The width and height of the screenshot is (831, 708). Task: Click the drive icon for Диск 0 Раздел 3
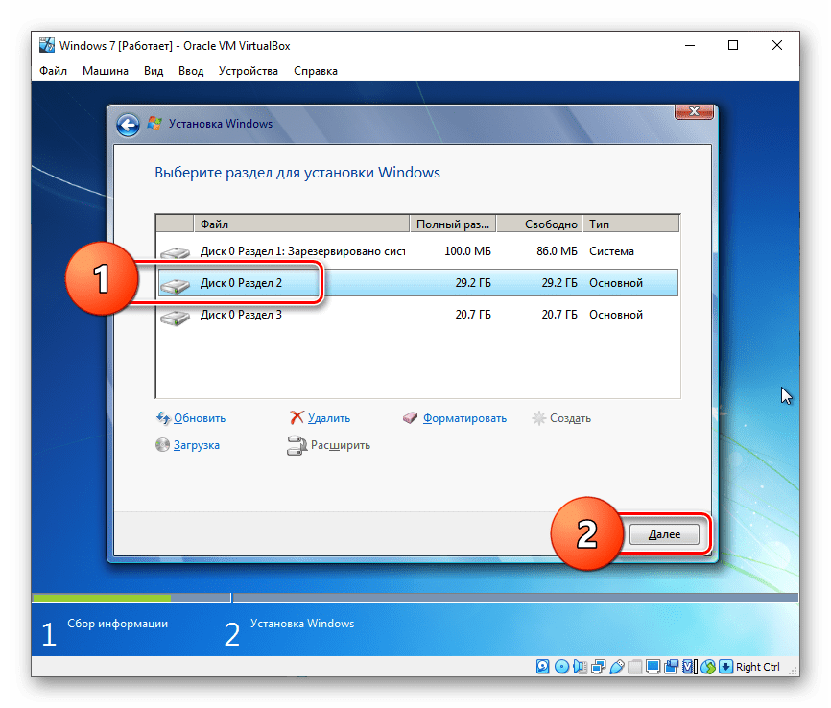175,318
